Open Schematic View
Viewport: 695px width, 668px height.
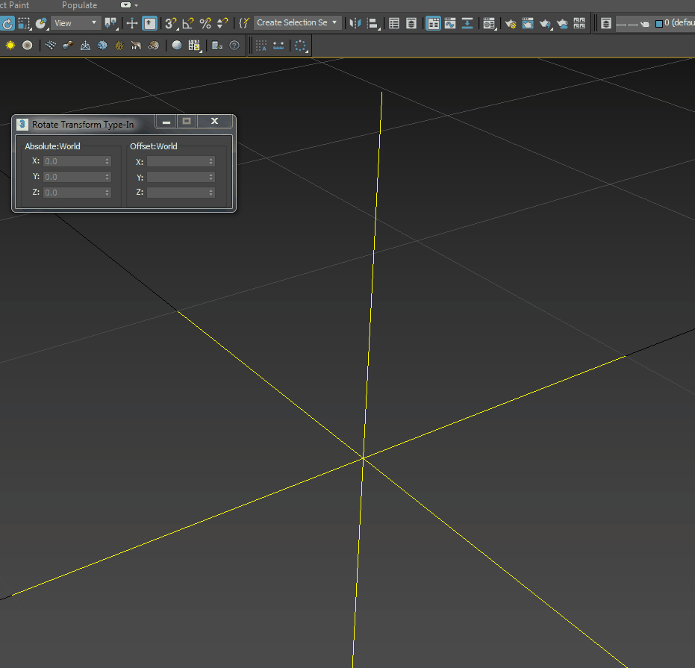pos(467,23)
